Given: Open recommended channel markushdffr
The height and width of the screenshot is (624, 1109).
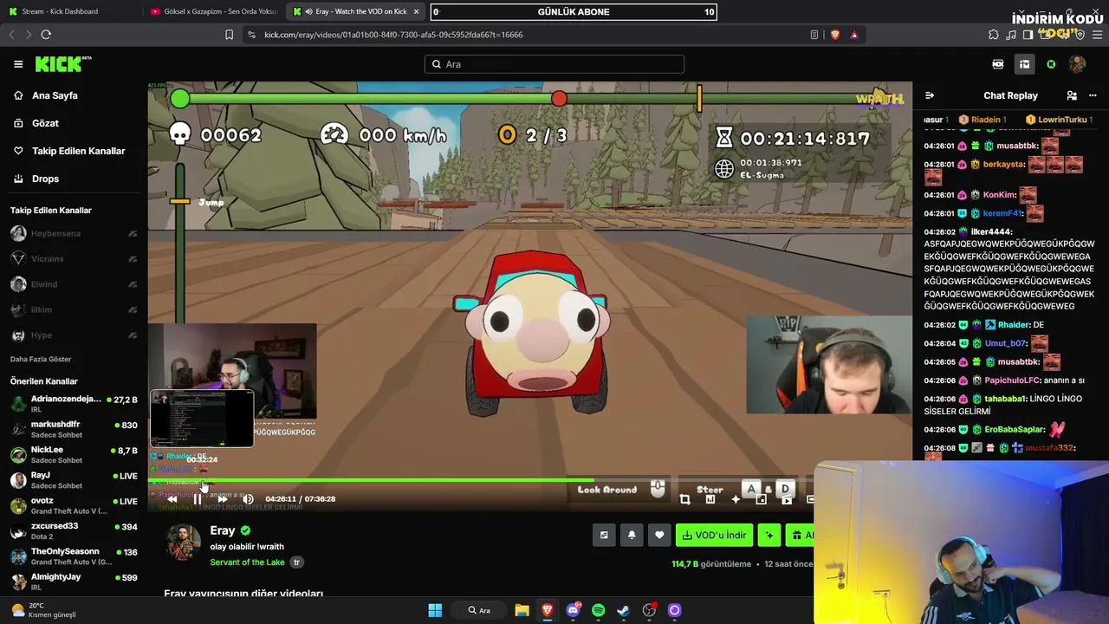Looking at the screenshot, I should (74, 429).
